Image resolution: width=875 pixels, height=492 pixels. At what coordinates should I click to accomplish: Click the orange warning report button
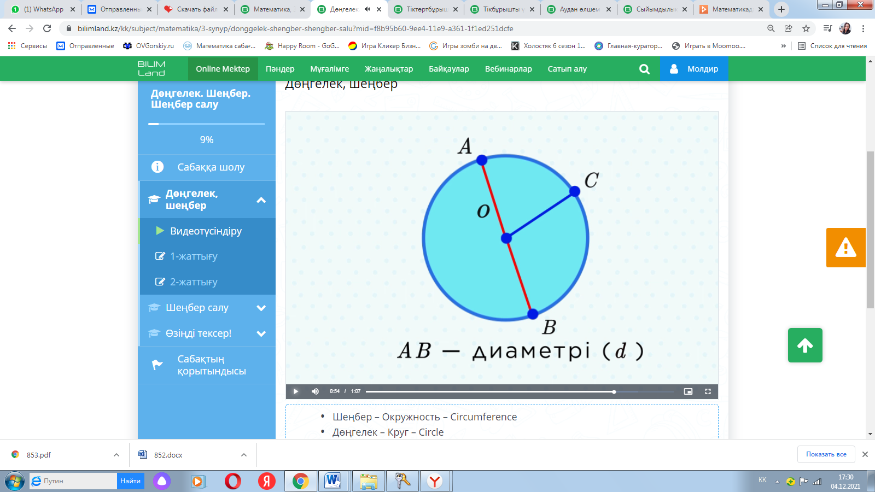point(846,248)
